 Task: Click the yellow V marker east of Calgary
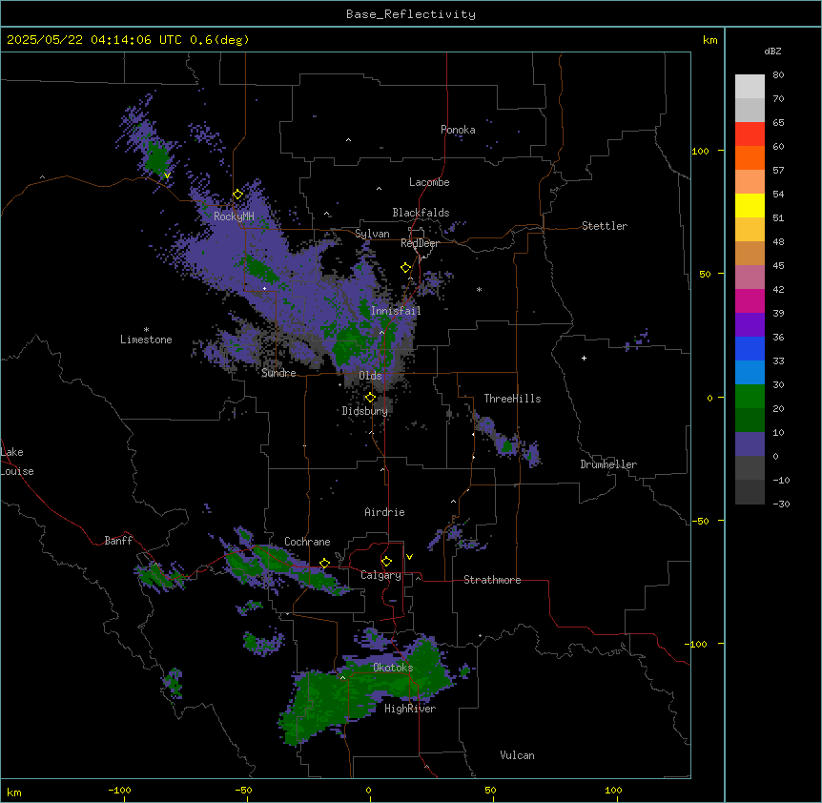pyautogui.click(x=409, y=557)
